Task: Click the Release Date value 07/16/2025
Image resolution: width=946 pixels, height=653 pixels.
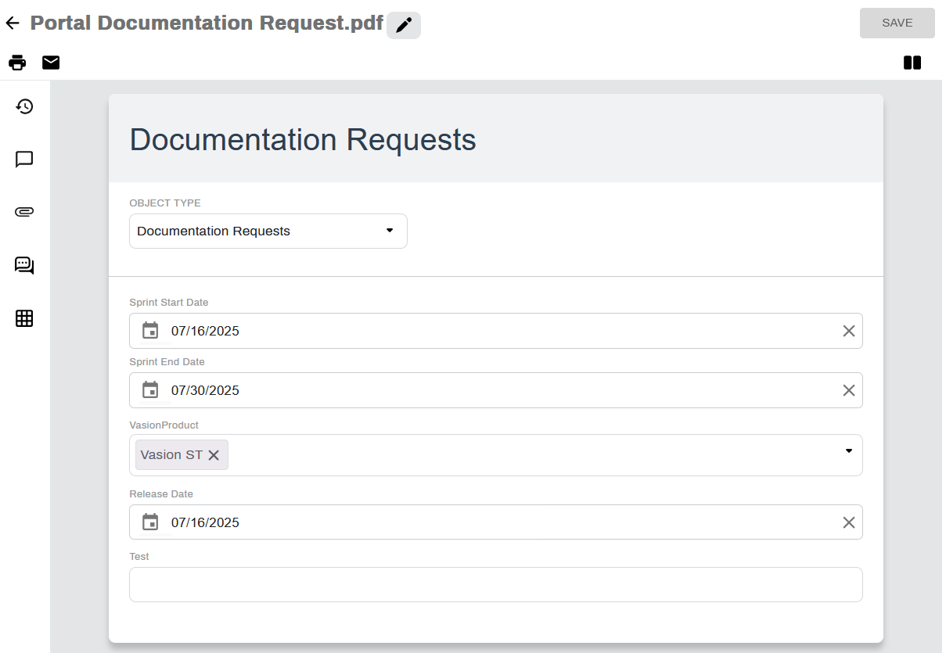Action: [205, 522]
